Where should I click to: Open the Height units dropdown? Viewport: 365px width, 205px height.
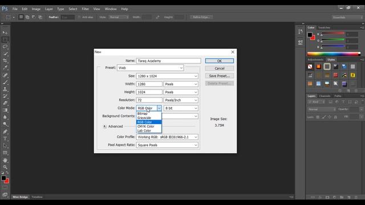pos(181,92)
